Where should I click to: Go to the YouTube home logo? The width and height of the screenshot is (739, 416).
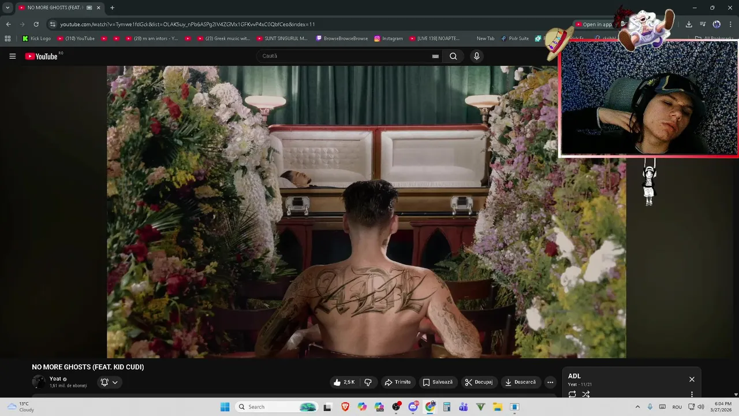[42, 56]
